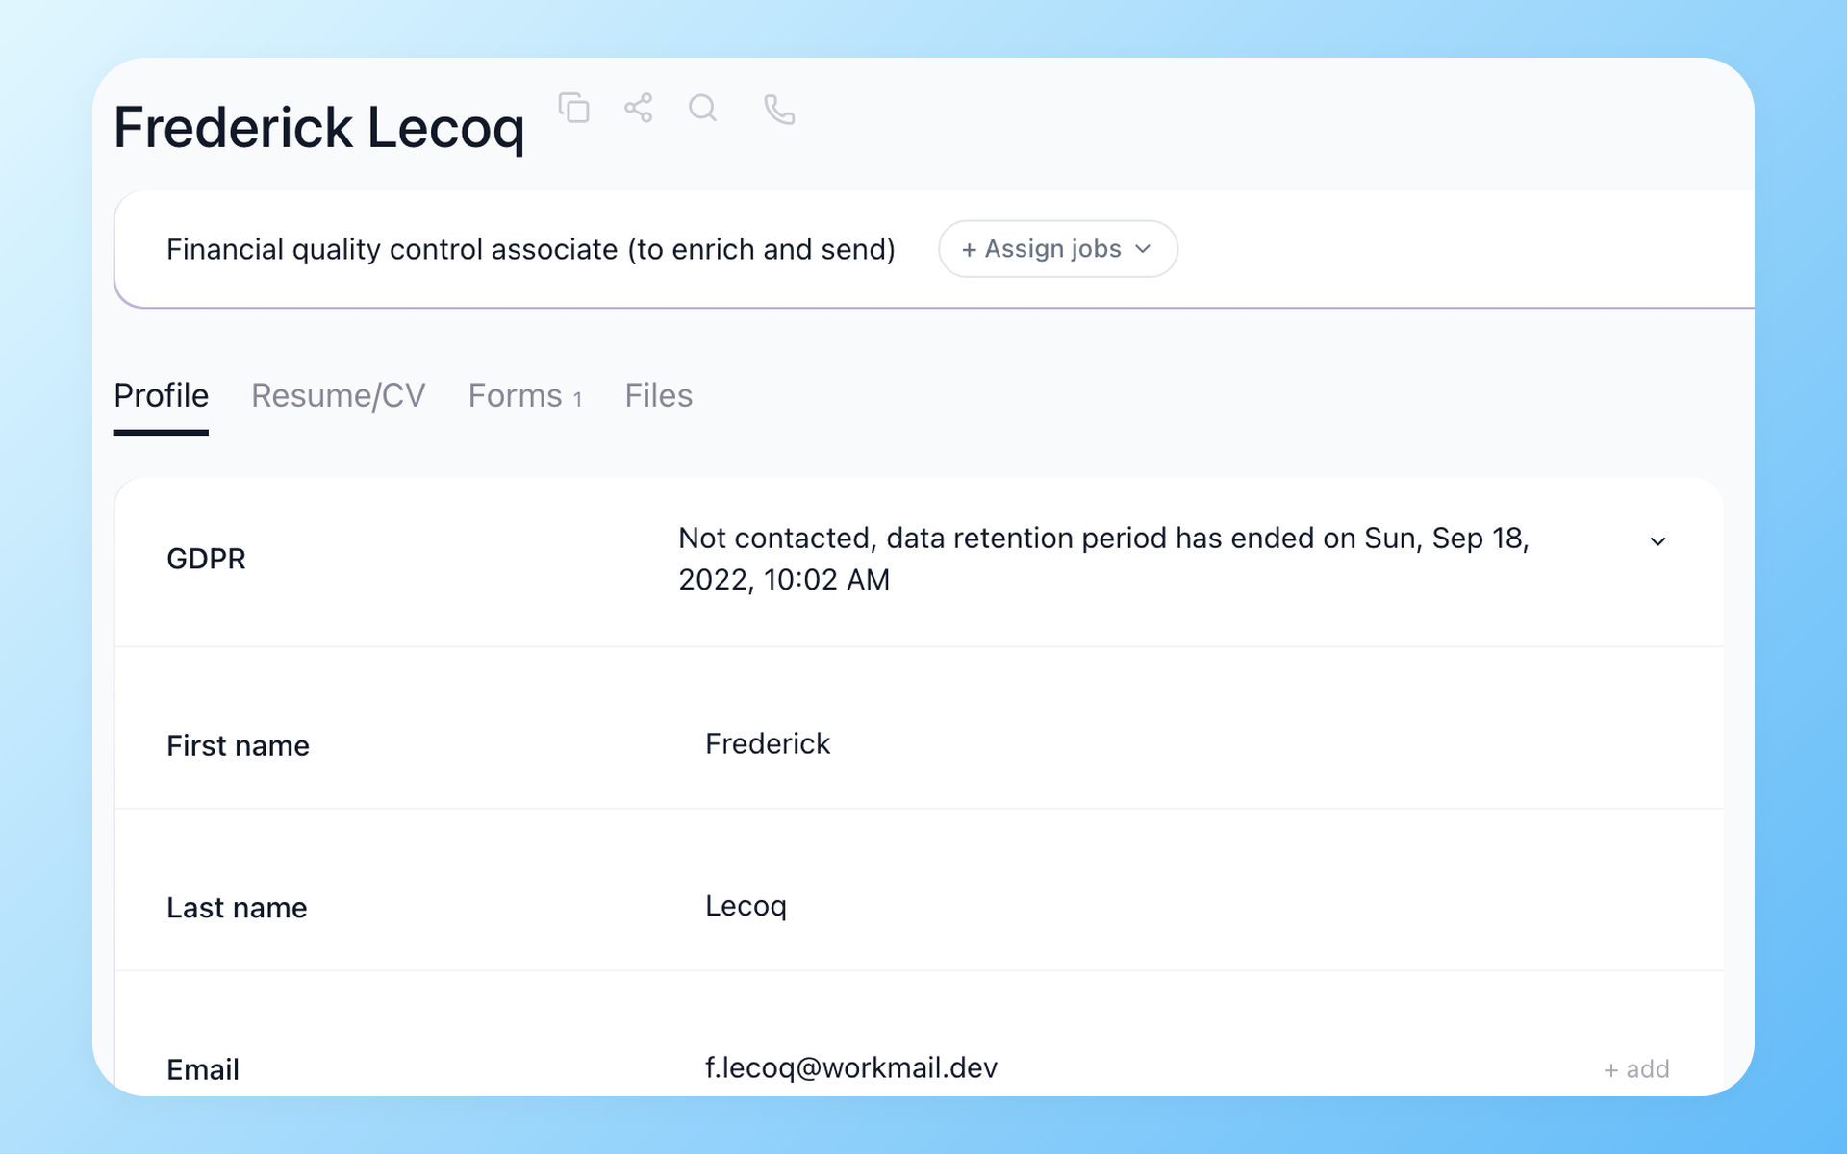Viewport: 1847px width, 1154px height.
Task: Click the Financial quality control associate job title
Action: tap(531, 249)
